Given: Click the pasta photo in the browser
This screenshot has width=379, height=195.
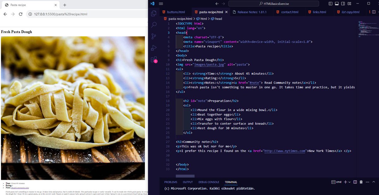Looking at the screenshot, I should [73, 108].
